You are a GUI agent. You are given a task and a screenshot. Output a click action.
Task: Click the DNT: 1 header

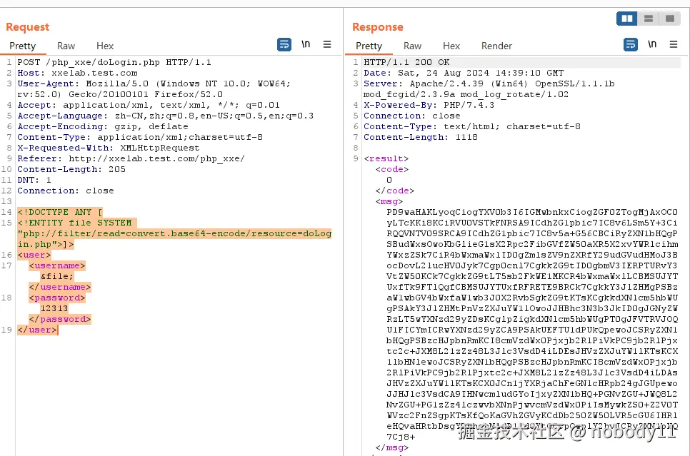coord(34,180)
